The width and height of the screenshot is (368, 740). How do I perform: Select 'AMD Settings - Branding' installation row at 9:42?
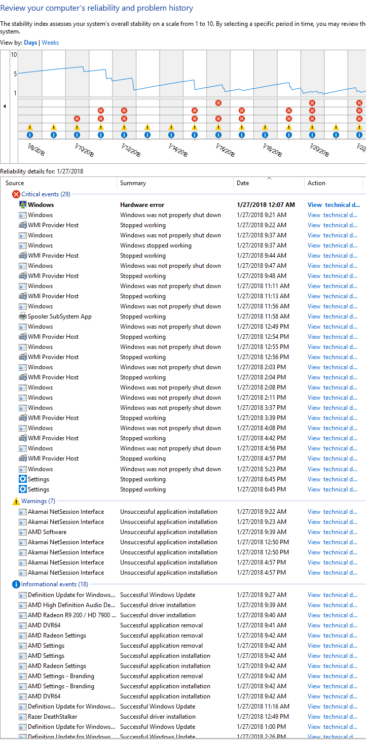click(183, 686)
